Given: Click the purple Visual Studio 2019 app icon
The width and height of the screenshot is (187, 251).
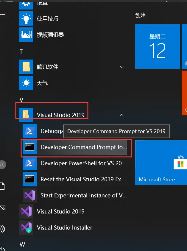Looking at the screenshot, I should 26,211.
